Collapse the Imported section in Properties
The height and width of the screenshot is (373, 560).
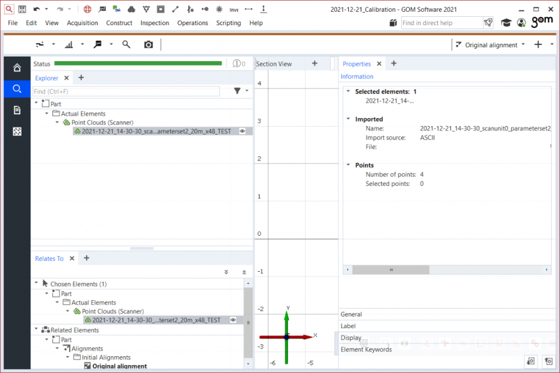349,119
